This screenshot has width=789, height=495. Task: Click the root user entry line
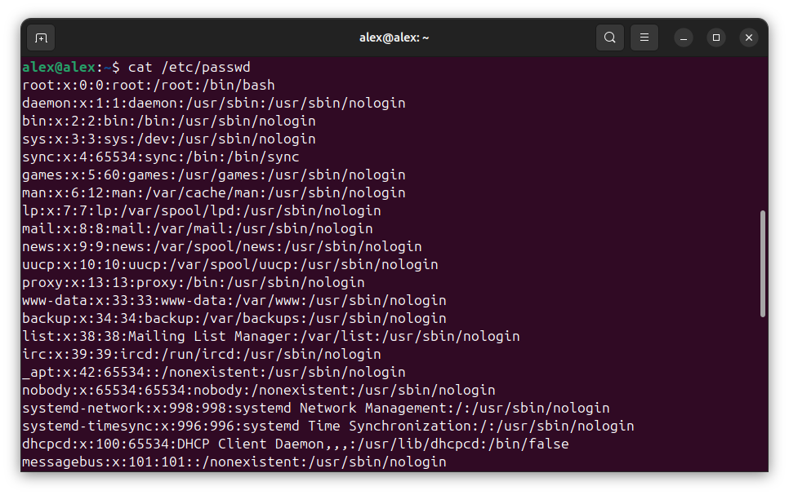[x=149, y=85]
